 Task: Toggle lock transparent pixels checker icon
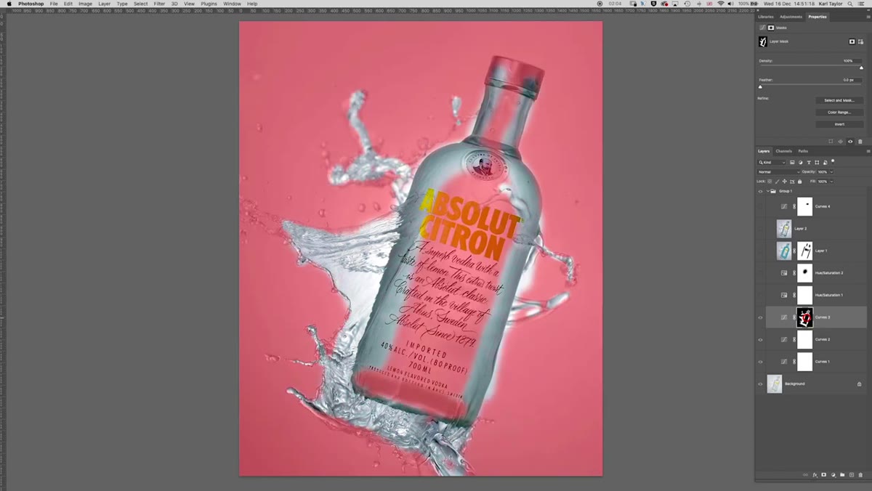tap(770, 182)
